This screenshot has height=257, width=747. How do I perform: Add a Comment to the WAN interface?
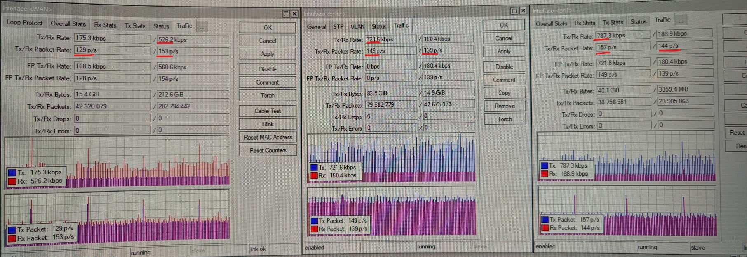[x=267, y=82]
